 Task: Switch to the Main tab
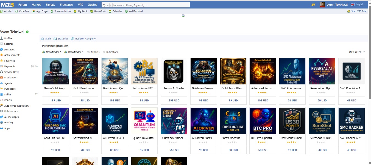click(46, 39)
